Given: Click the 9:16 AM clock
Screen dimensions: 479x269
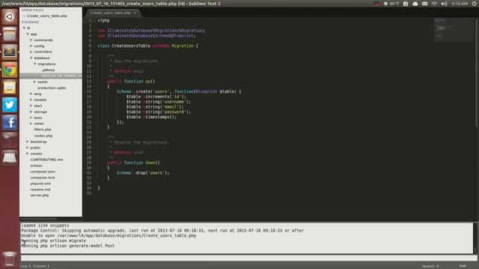Looking at the screenshot, I should click(x=460, y=4).
